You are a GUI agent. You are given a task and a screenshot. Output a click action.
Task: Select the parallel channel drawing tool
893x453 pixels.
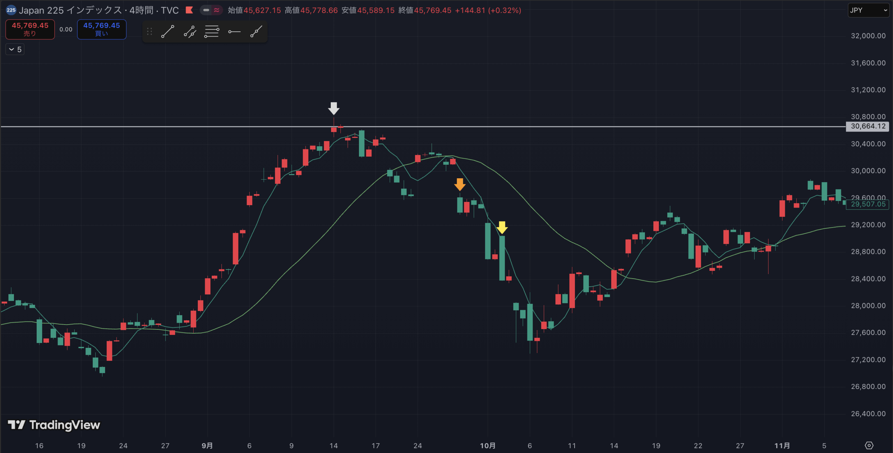pos(190,32)
